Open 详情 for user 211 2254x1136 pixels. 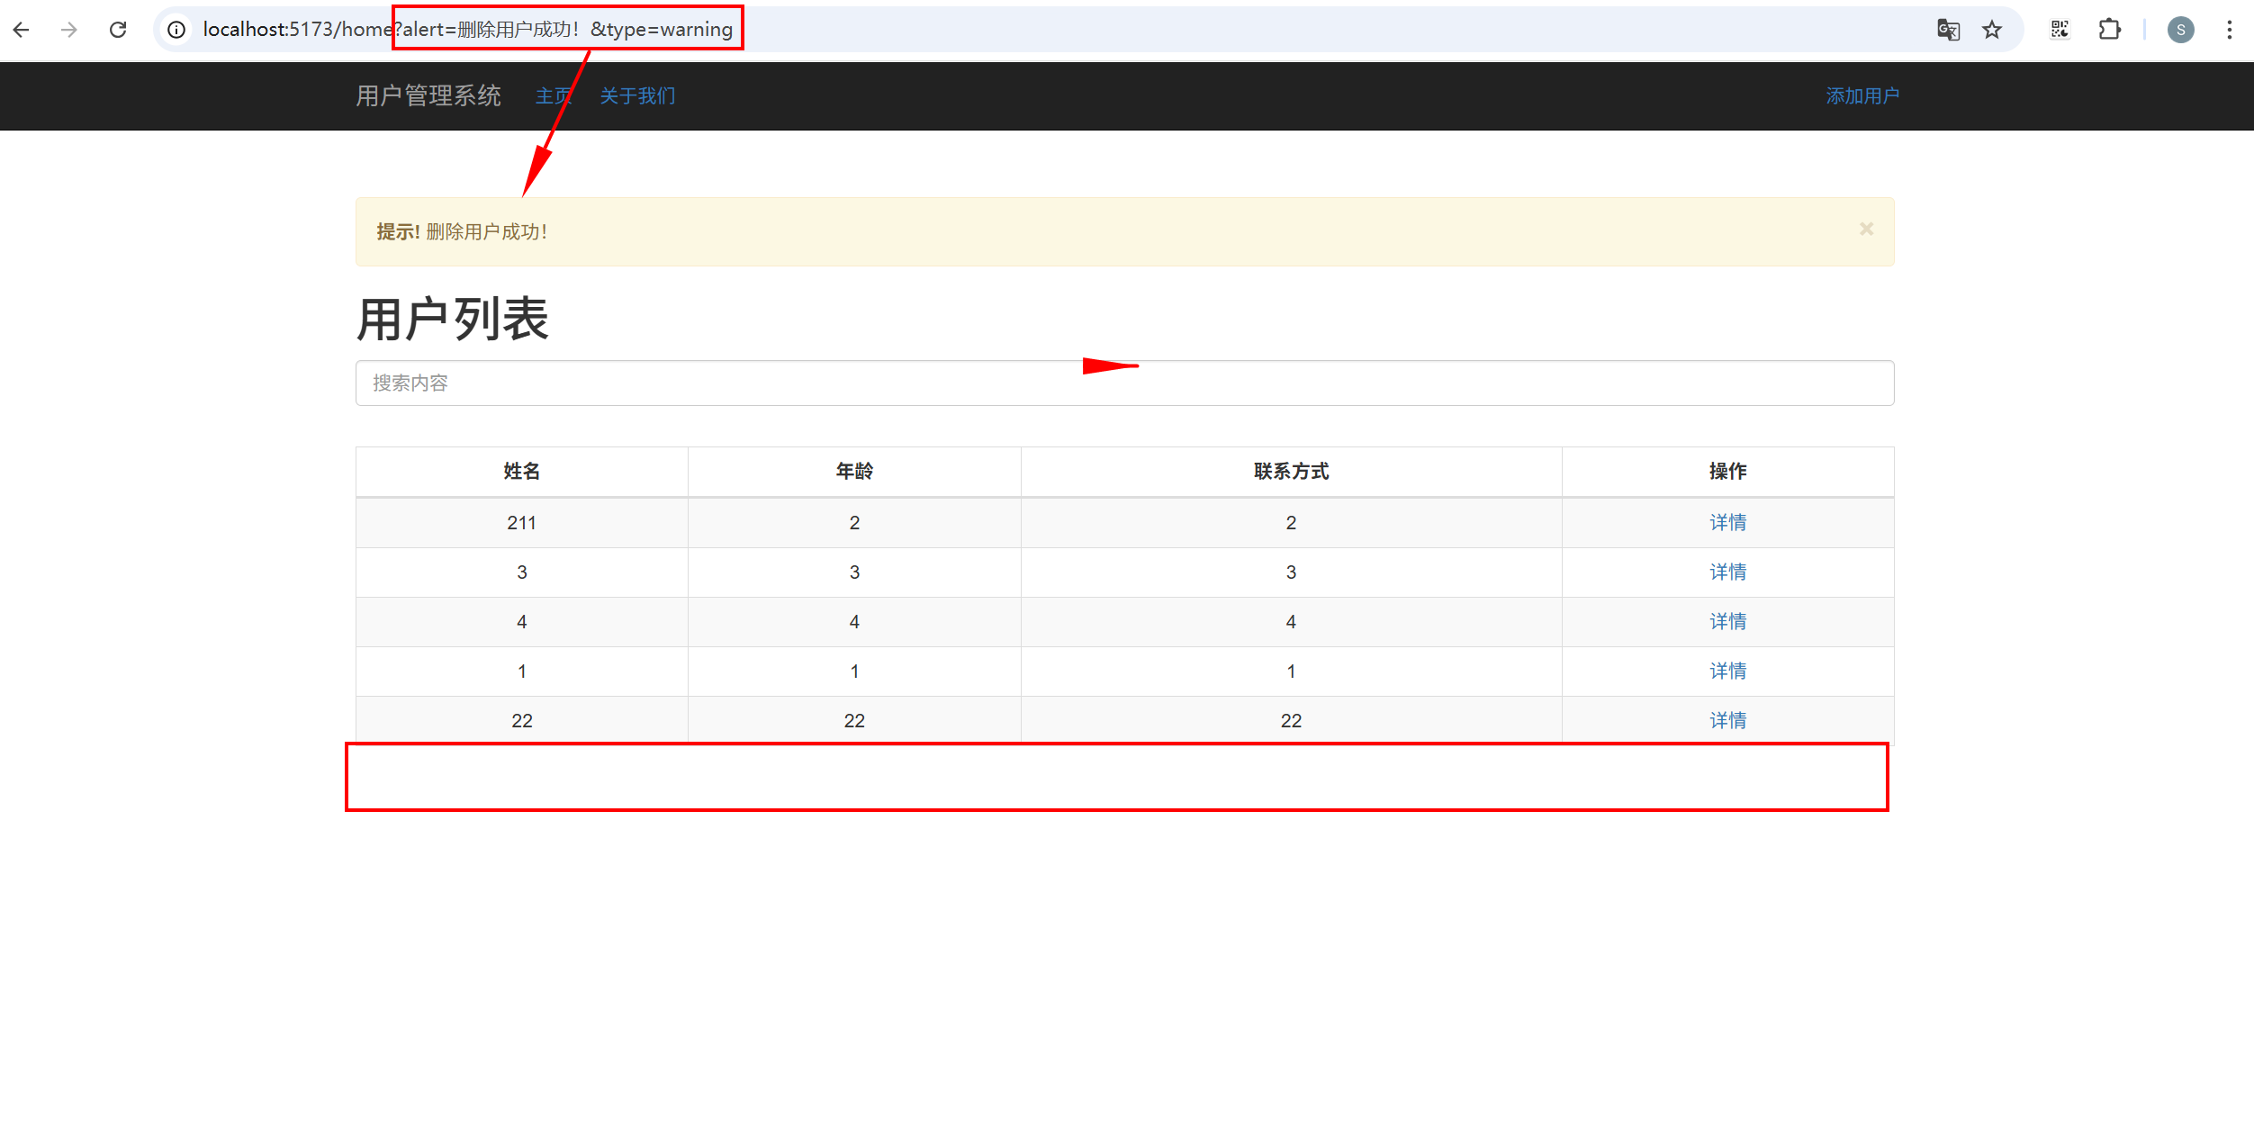coord(1727,523)
